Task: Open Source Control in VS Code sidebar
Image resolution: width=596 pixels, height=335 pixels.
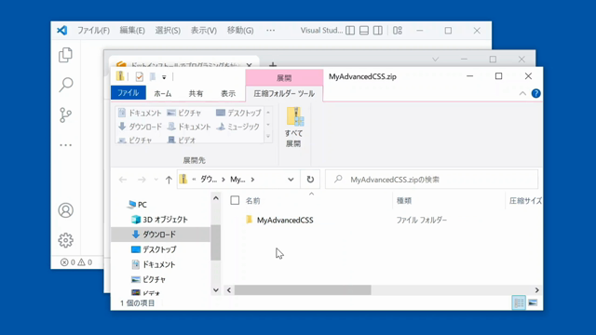Action: tap(65, 114)
